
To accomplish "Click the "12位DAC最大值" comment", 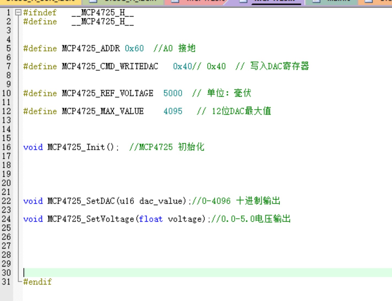I will pyautogui.click(x=241, y=111).
